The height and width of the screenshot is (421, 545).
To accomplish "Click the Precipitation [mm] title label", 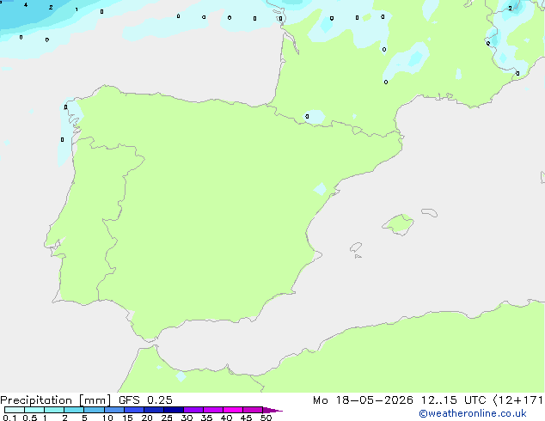I will click(55, 400).
